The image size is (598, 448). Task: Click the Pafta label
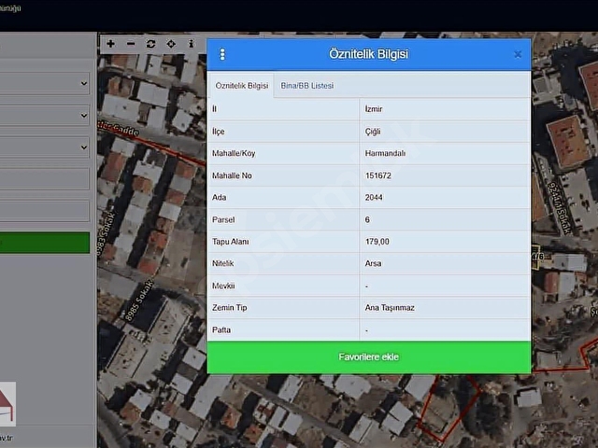pos(221,329)
